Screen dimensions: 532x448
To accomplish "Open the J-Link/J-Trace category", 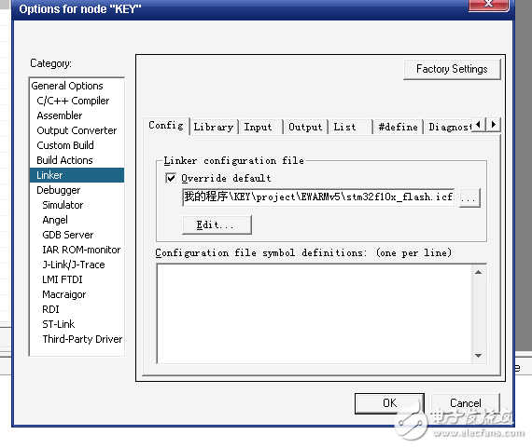I will [x=74, y=265].
